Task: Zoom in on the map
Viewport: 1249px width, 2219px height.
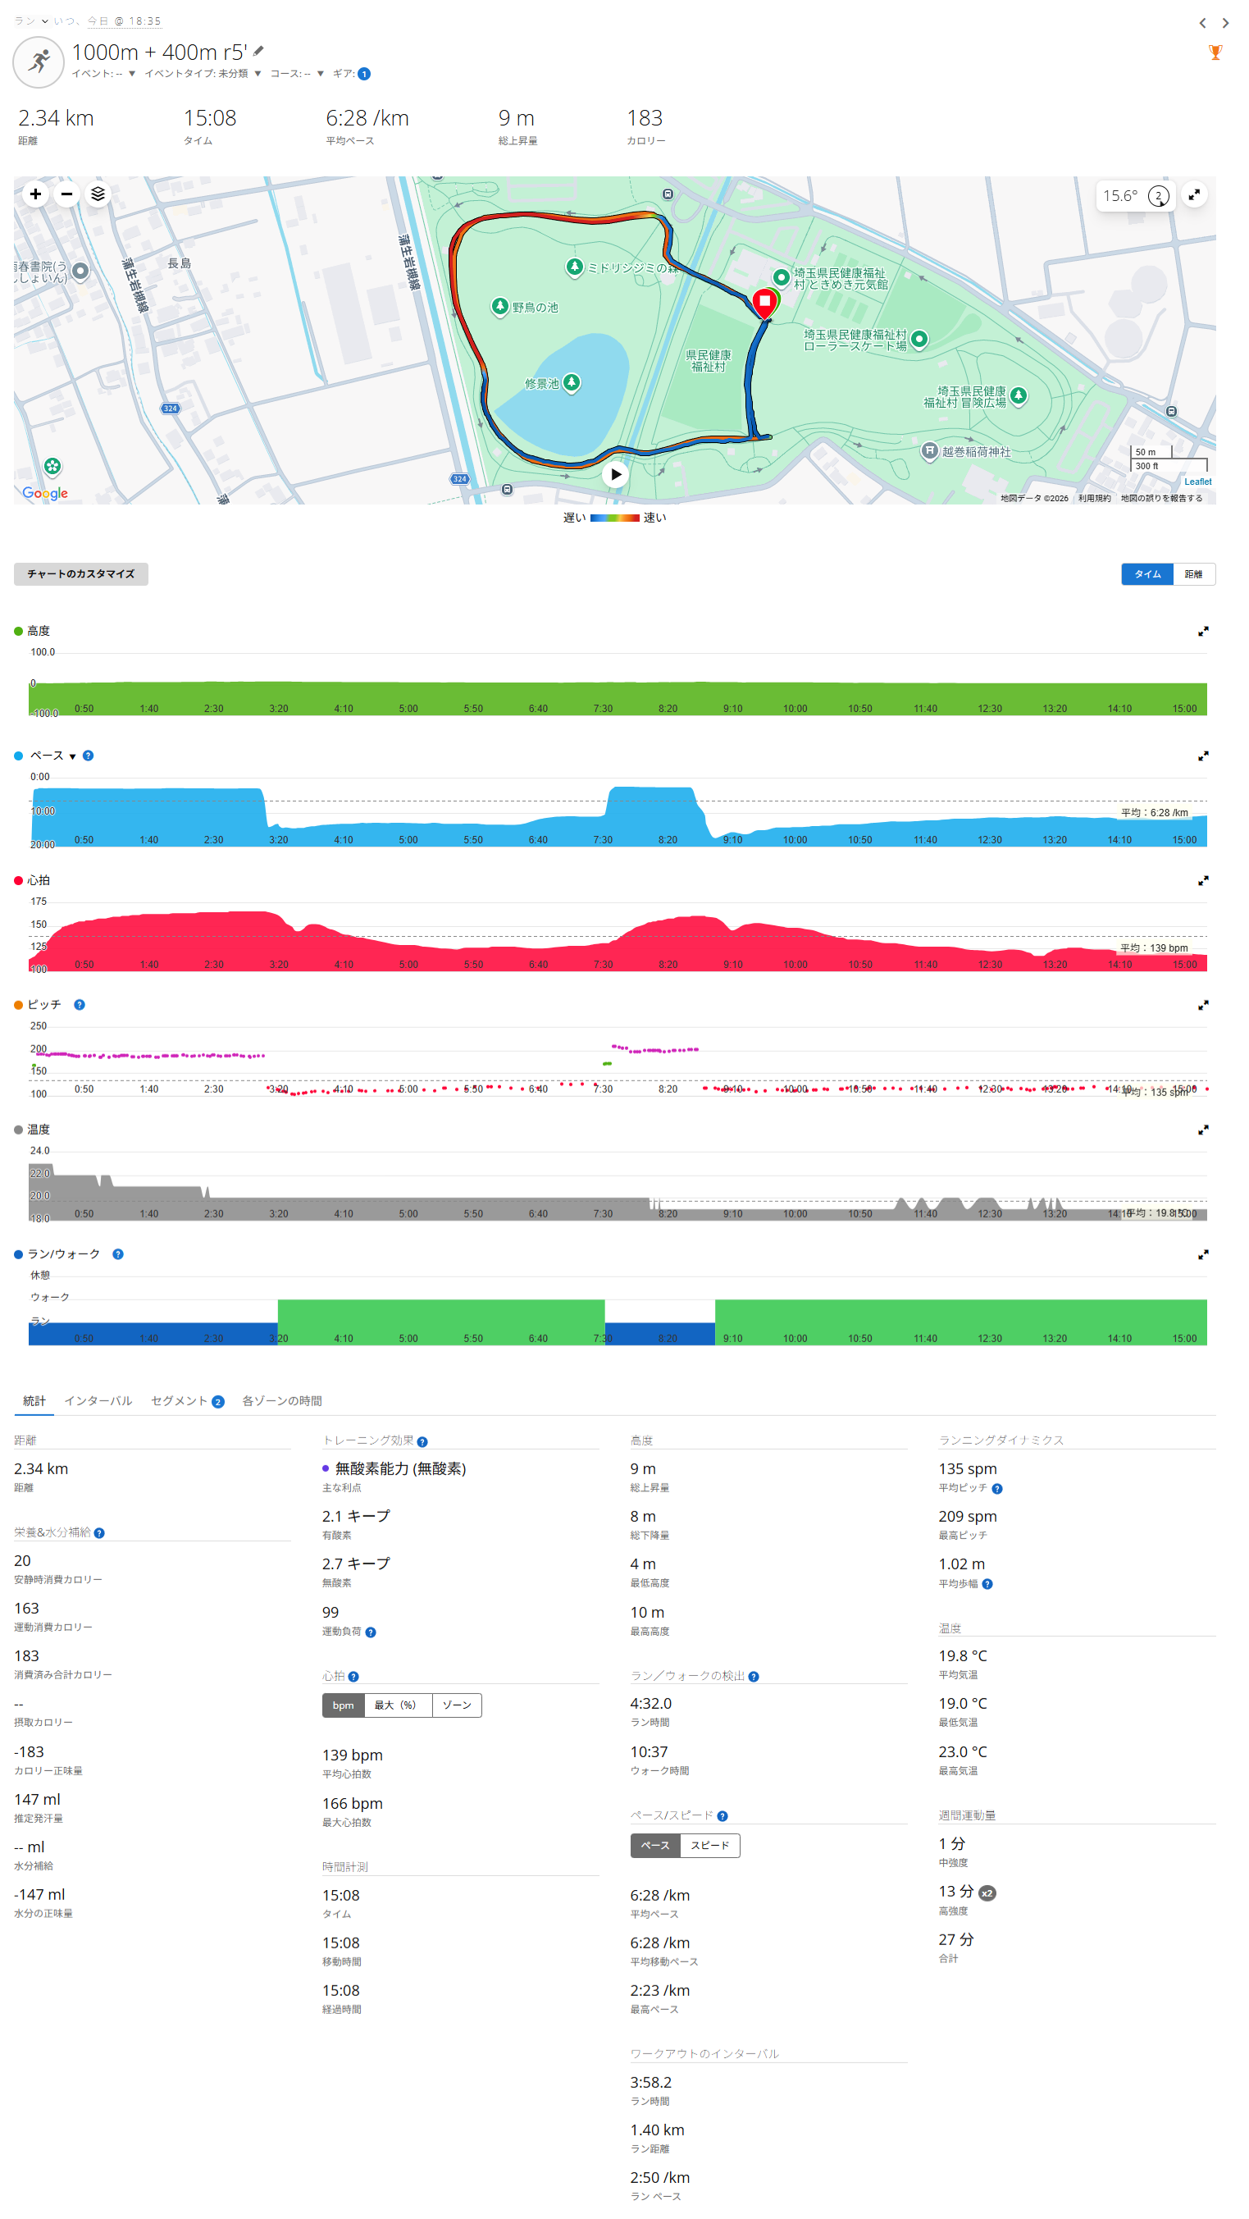Action: tap(35, 194)
